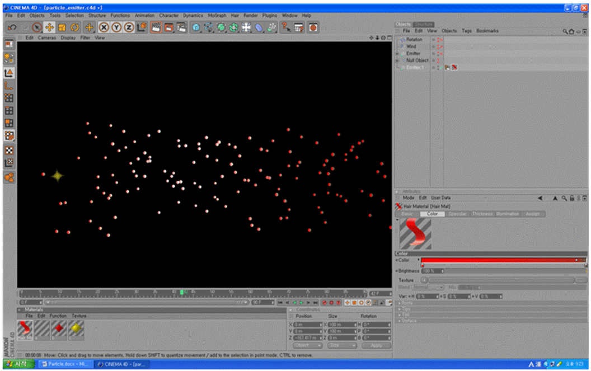This screenshot has width=591, height=371.
Task: Open the Thickness tab of Hair Material
Action: pyautogui.click(x=482, y=214)
